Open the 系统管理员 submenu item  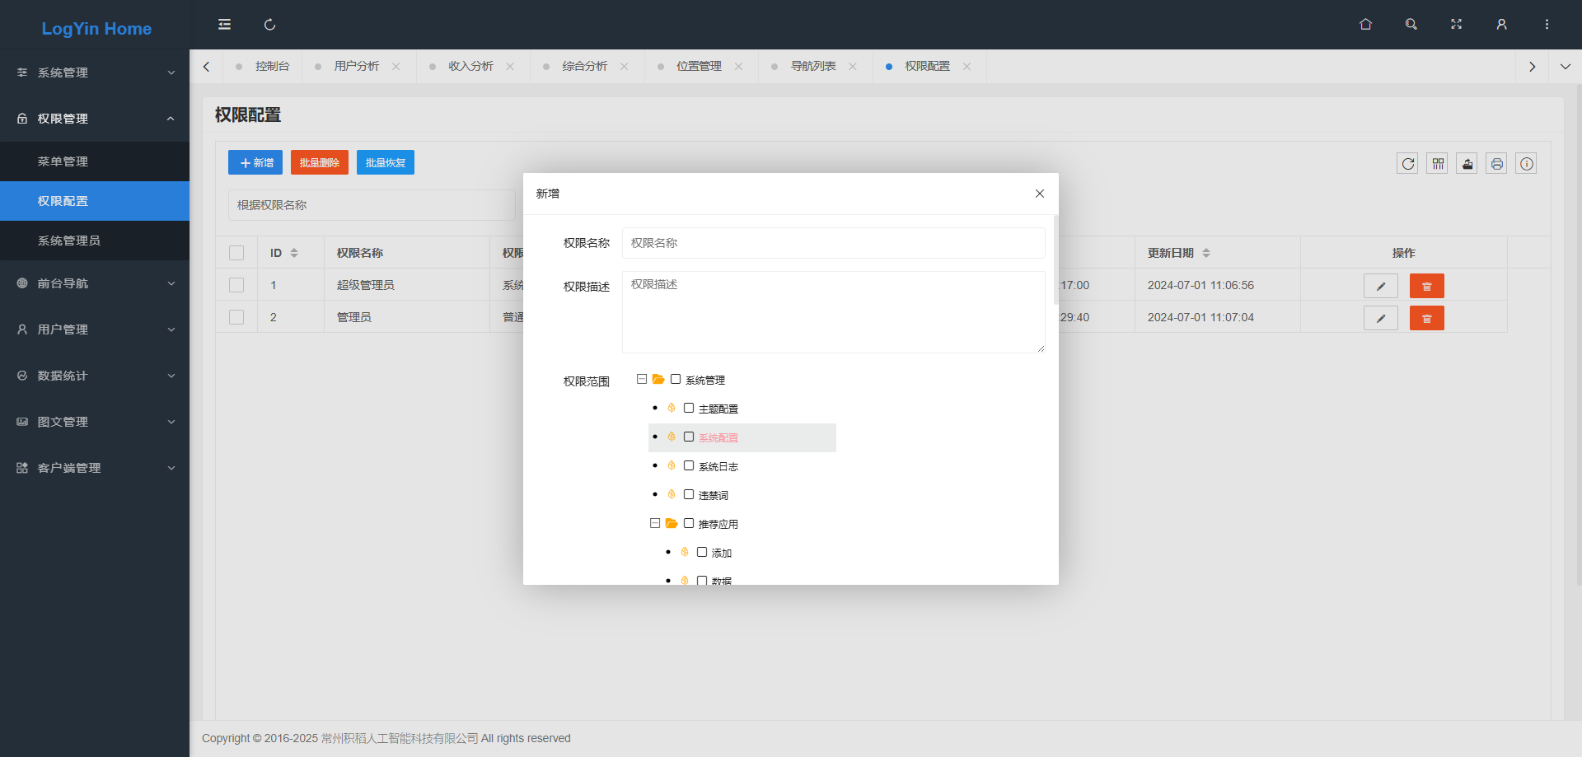(95, 241)
